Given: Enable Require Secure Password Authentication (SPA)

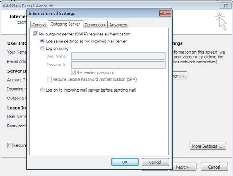Looking at the screenshot, I should click(49, 79).
